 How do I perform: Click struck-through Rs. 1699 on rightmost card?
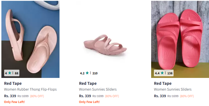173,96
